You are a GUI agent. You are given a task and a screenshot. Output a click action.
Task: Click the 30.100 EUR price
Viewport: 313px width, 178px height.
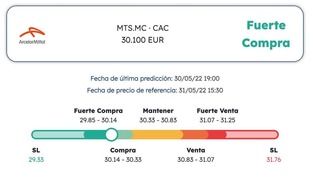click(x=143, y=40)
